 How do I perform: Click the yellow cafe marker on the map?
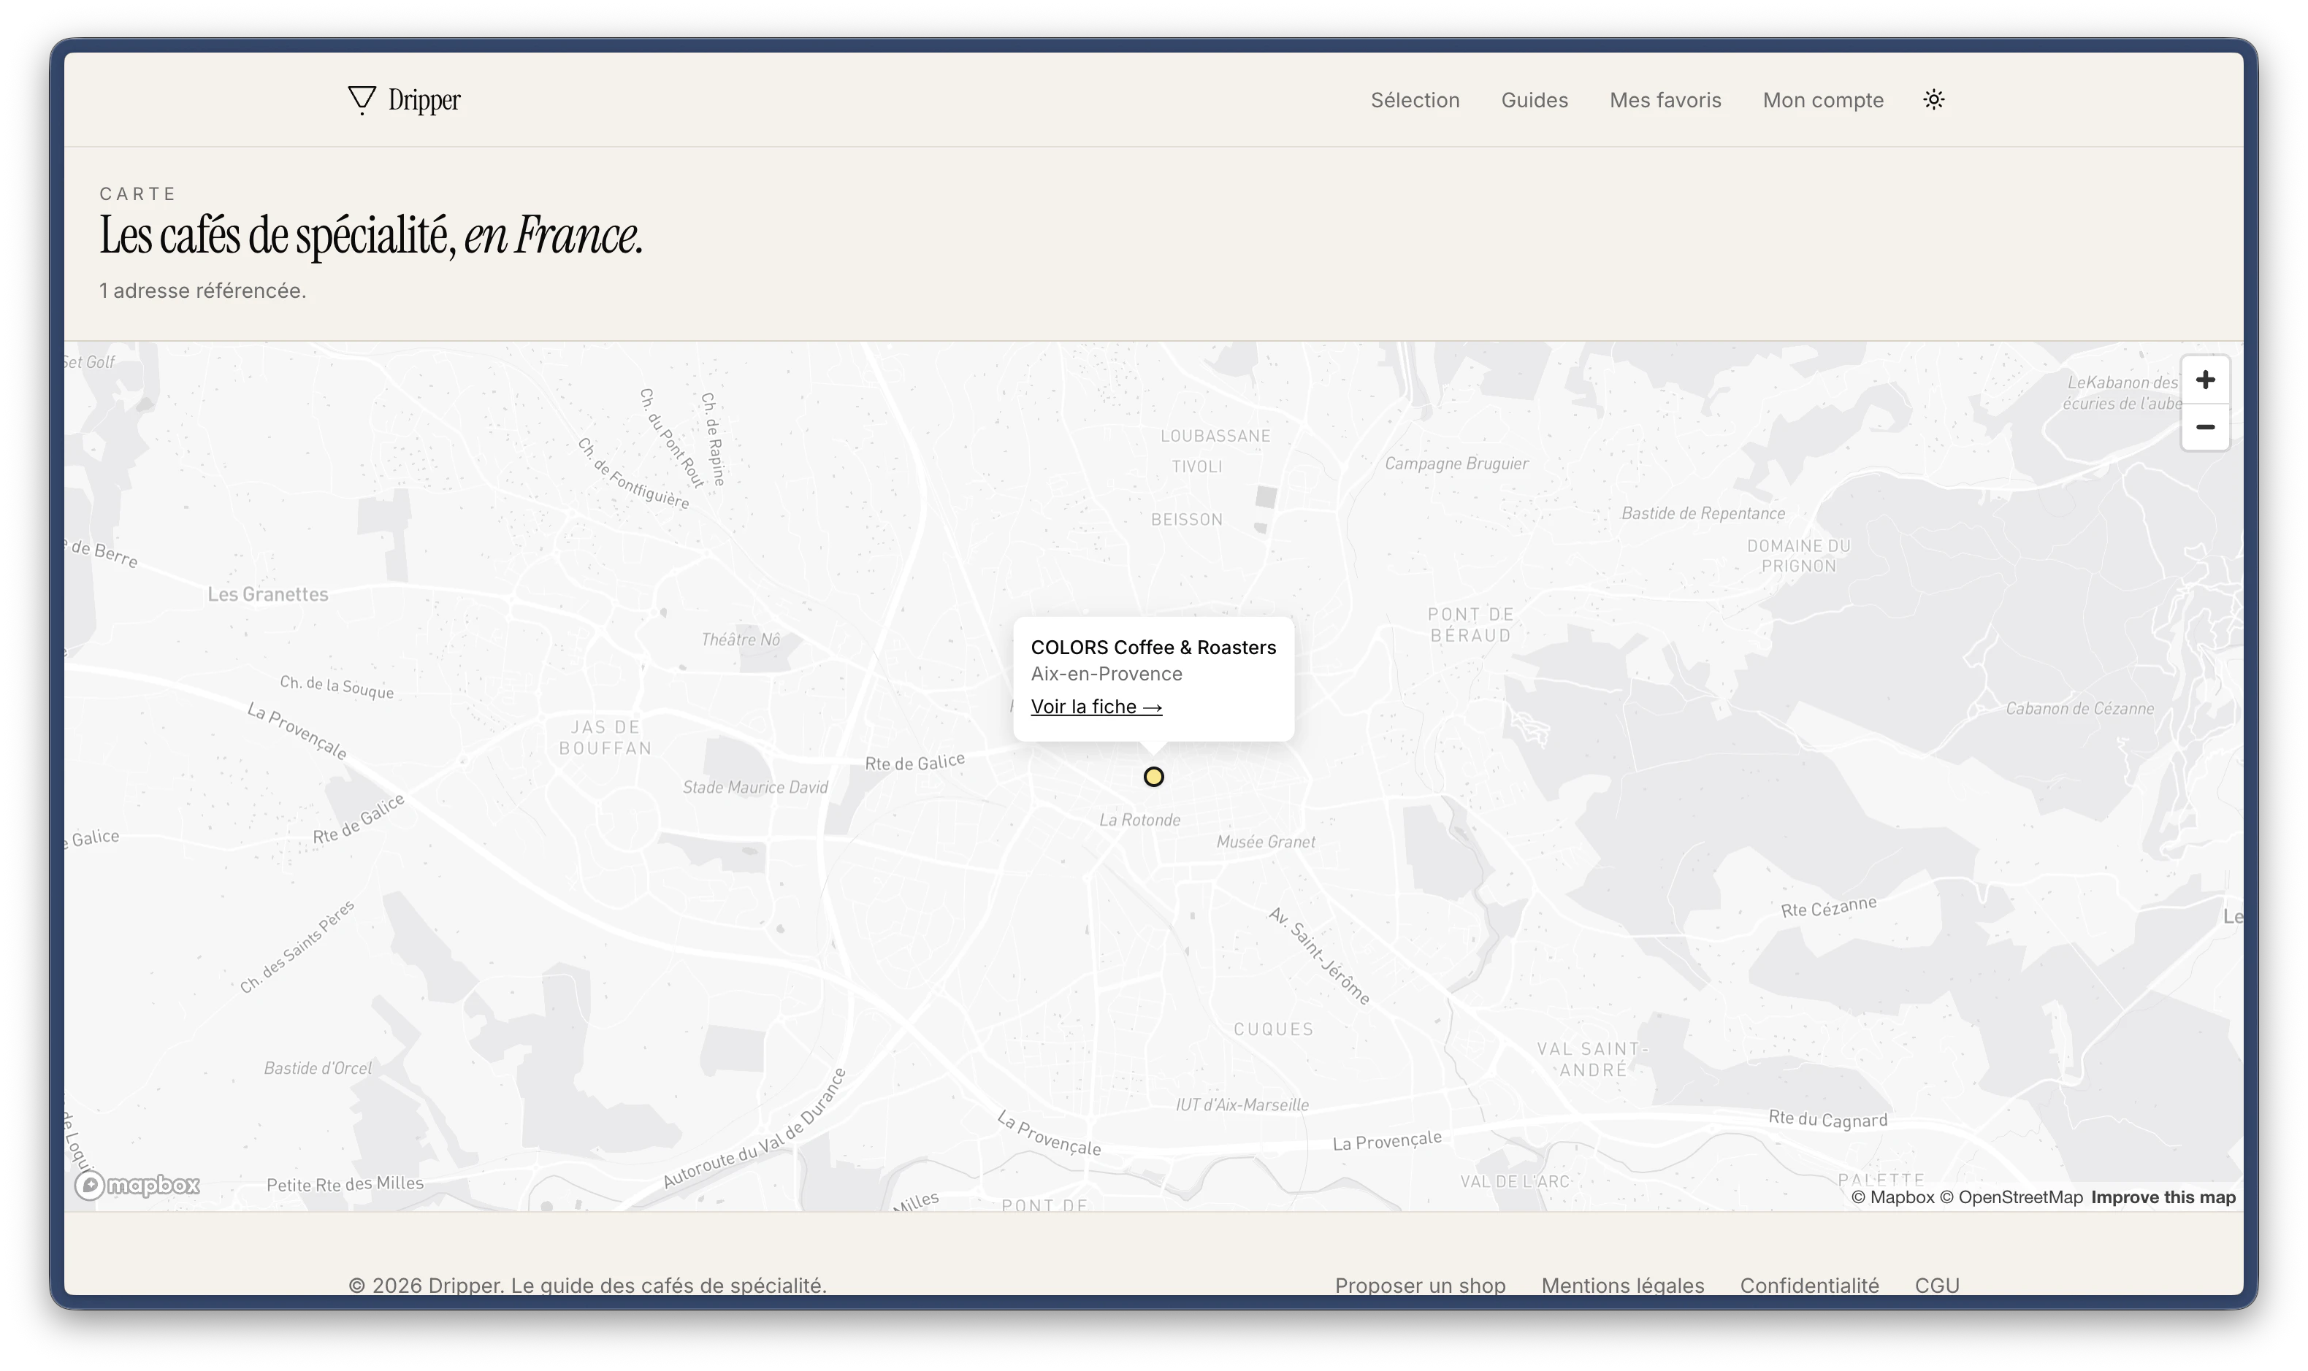1153,777
